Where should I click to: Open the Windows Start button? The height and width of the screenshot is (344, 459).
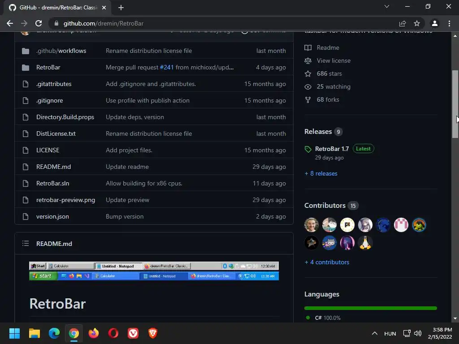(14, 333)
